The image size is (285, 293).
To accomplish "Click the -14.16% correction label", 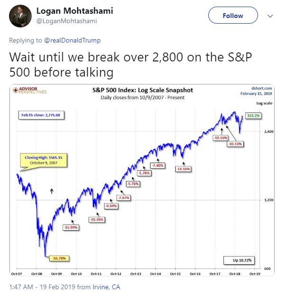I will 182,169.
